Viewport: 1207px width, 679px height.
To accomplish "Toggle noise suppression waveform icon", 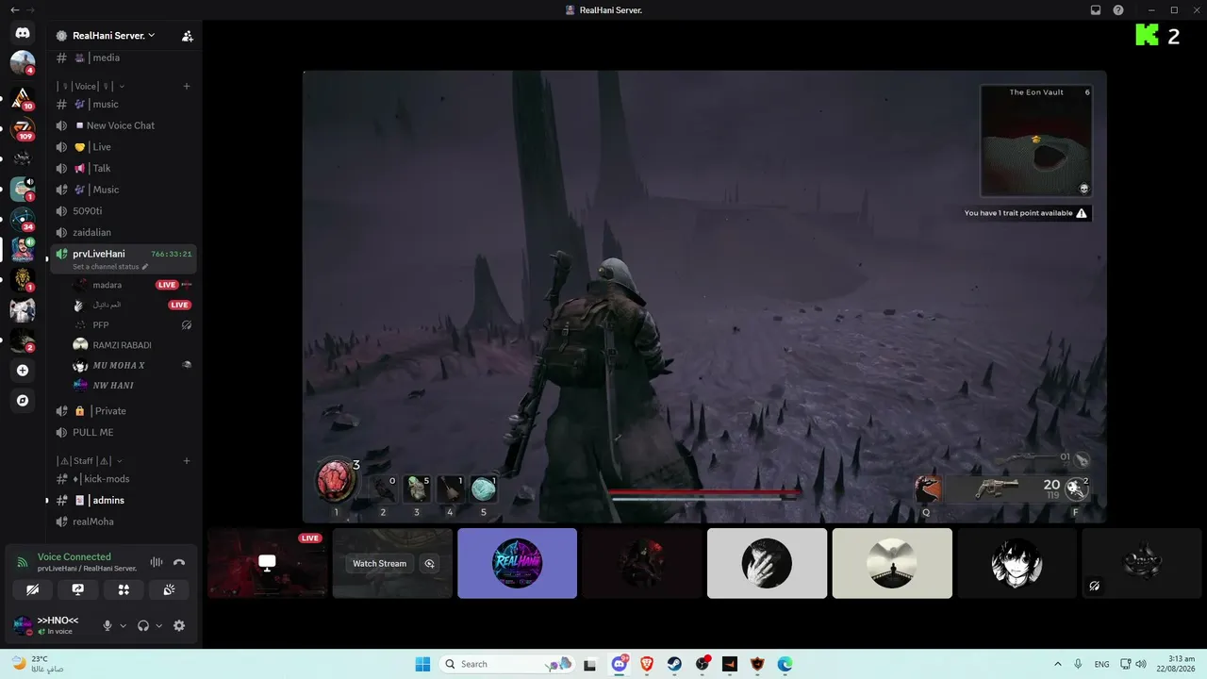I will pyautogui.click(x=157, y=562).
